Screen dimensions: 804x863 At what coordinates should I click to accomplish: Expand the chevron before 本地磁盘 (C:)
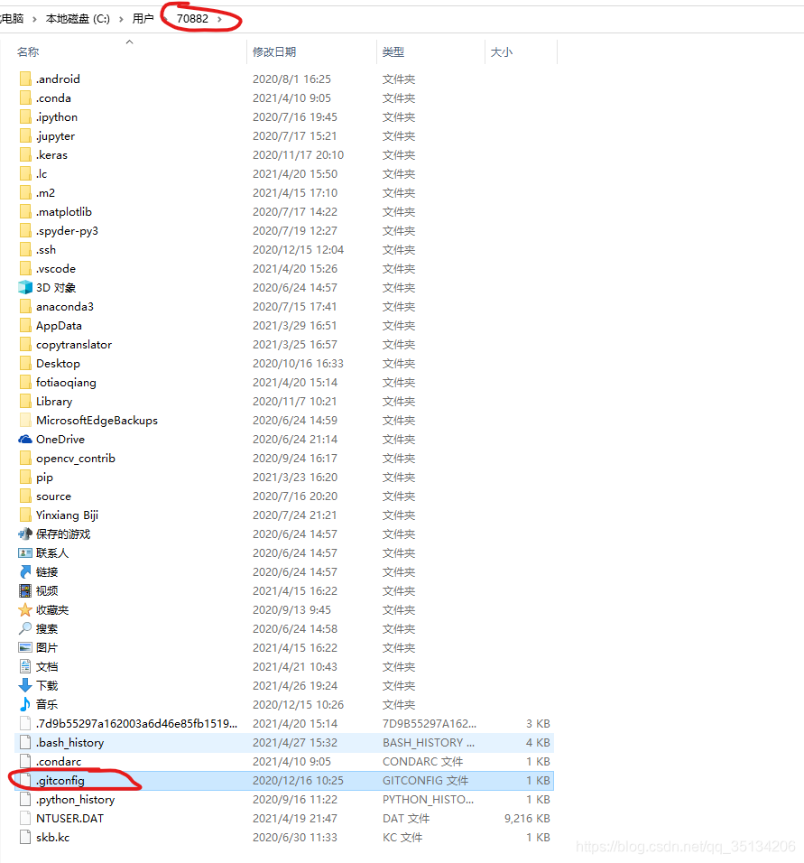34,19
